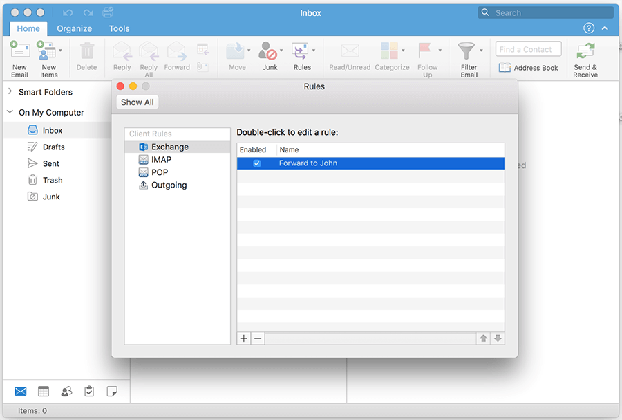622x420 pixels.
Task: Disable the Forward to John rule checkbox
Action: point(257,163)
